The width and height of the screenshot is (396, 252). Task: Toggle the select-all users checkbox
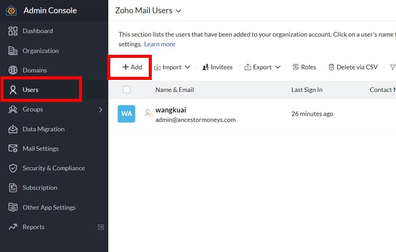click(x=127, y=90)
